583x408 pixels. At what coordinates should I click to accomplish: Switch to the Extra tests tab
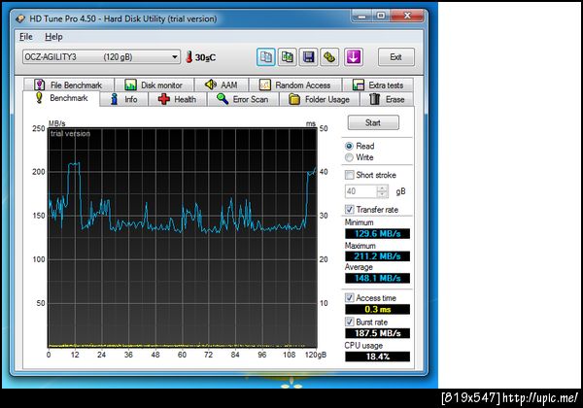point(378,85)
